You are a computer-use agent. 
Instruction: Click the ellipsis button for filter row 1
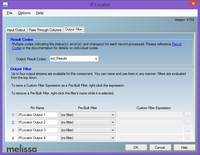click(187, 115)
